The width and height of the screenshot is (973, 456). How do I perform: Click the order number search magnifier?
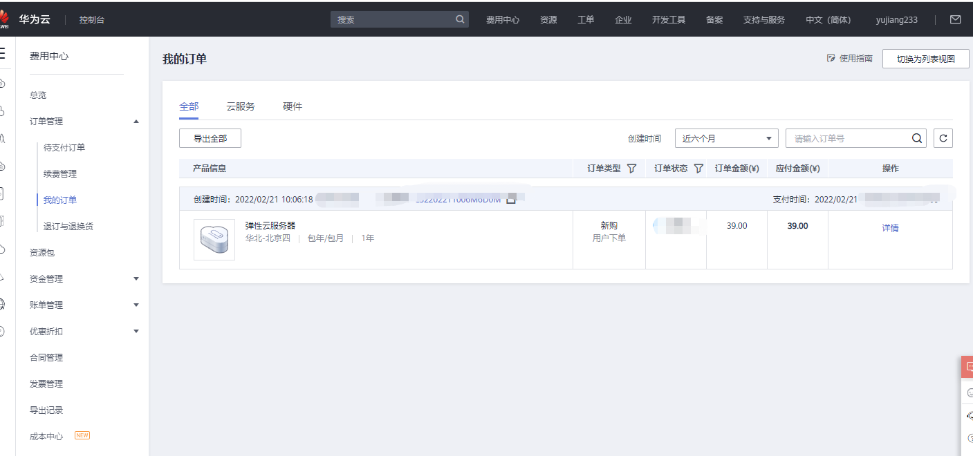(917, 138)
